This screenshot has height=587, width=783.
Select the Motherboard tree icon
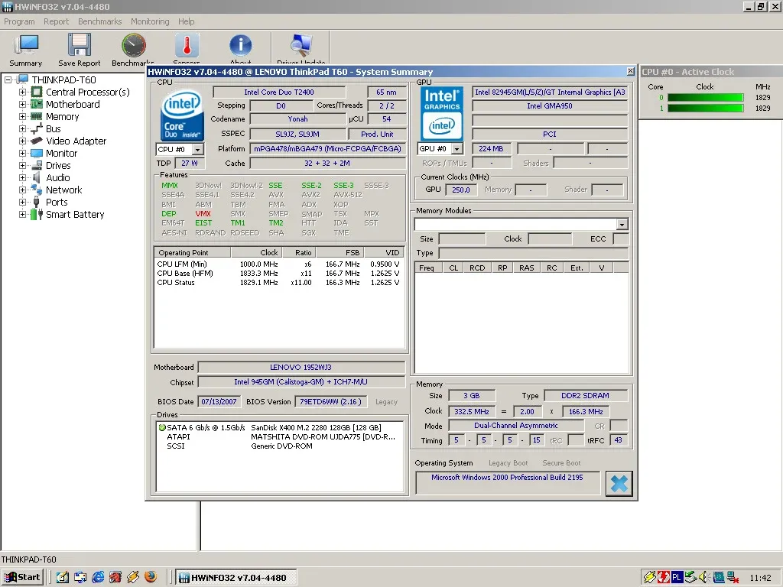coord(37,104)
